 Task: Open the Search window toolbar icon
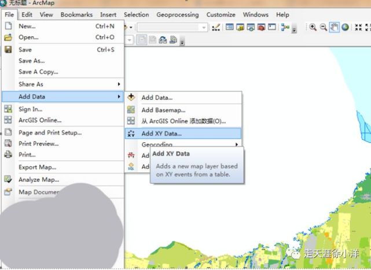251,27
